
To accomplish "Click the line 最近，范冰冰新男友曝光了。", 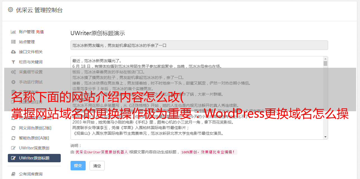I will (97, 61).
